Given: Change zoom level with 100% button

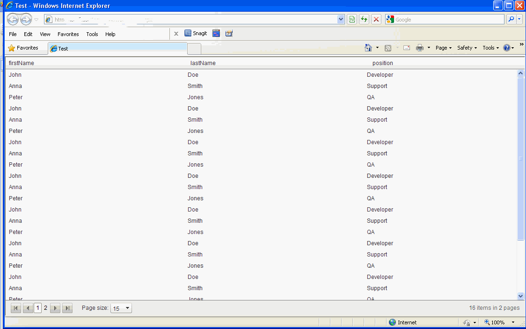Looking at the screenshot, I should (x=495, y=322).
